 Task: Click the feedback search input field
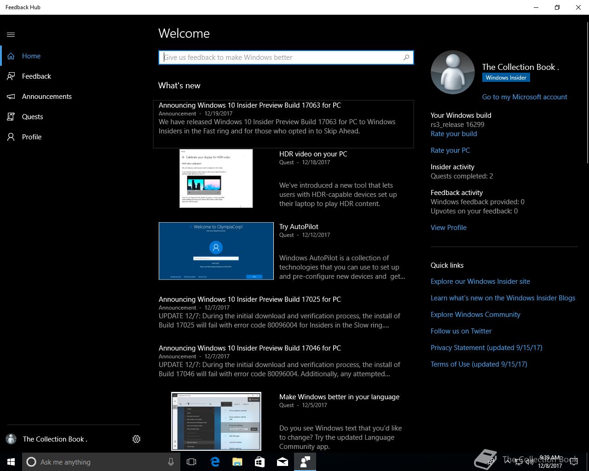[286, 57]
